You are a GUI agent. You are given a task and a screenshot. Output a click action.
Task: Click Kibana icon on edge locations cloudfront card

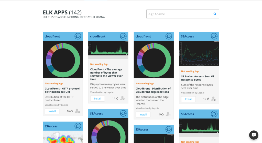tap(169, 36)
